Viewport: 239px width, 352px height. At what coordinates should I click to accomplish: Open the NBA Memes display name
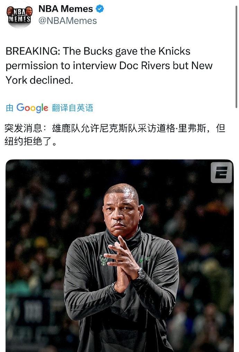click(x=66, y=9)
